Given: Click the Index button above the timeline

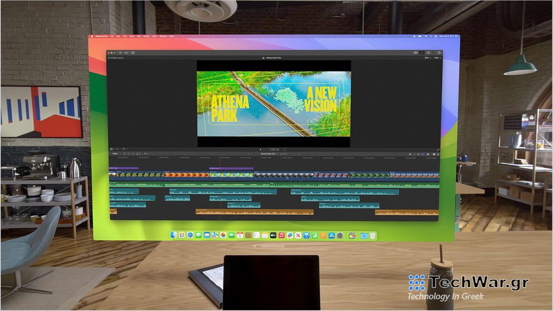Looking at the screenshot, I should (x=115, y=154).
